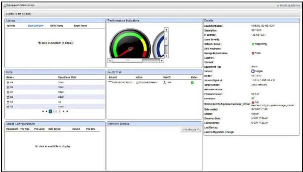Viewport: 303px width, 172px height.
Task: Click the green status checkmark in Audit Trail
Action: (192, 83)
